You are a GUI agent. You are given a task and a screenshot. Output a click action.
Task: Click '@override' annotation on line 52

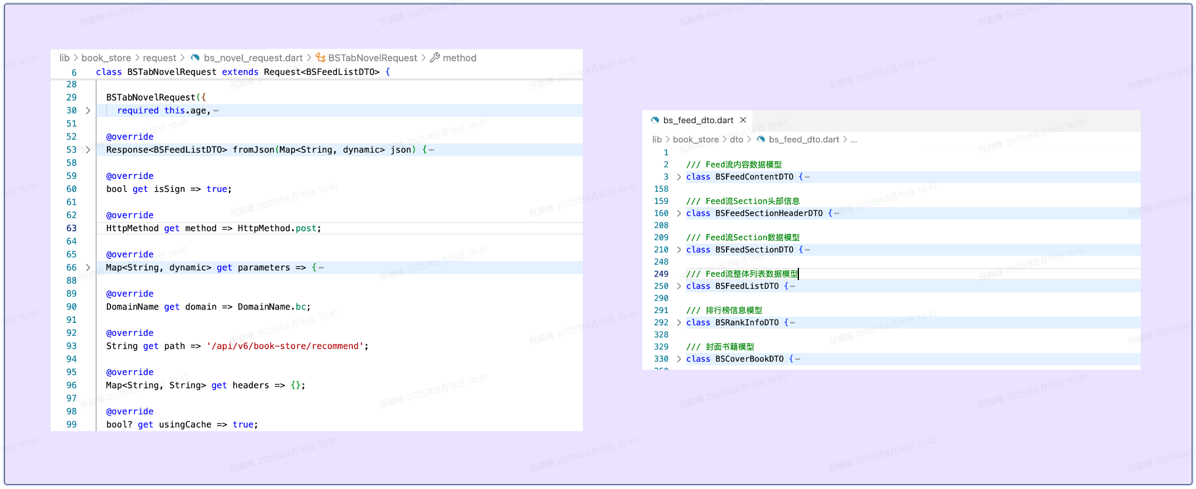tap(130, 137)
